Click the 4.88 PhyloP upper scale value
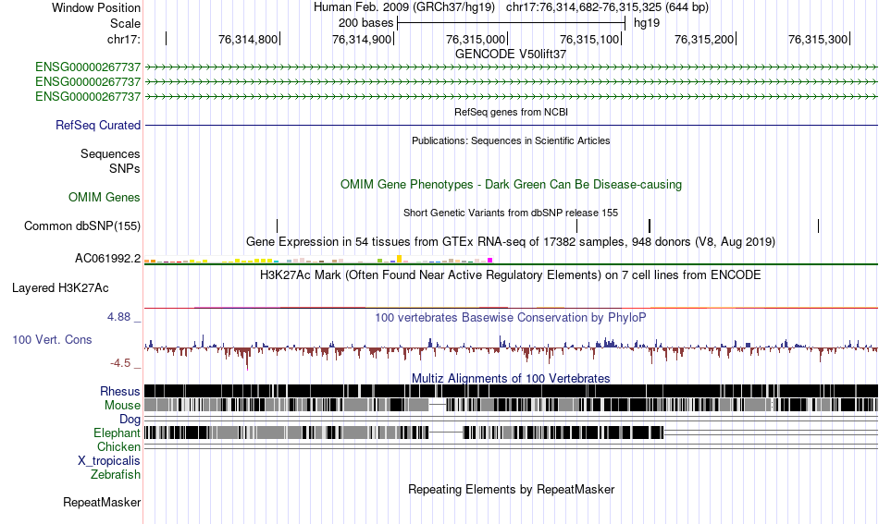The width and height of the screenshot is (879, 524). tap(118, 317)
